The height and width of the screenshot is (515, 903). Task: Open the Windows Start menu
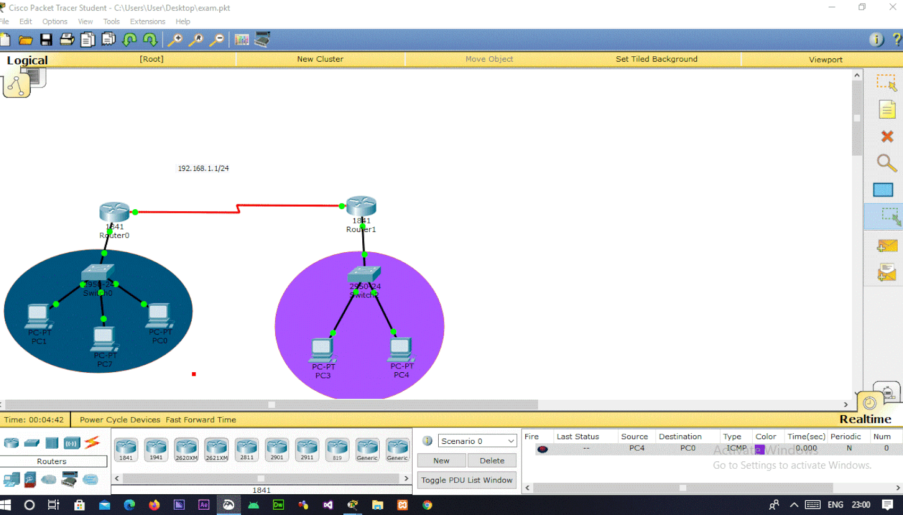point(5,504)
